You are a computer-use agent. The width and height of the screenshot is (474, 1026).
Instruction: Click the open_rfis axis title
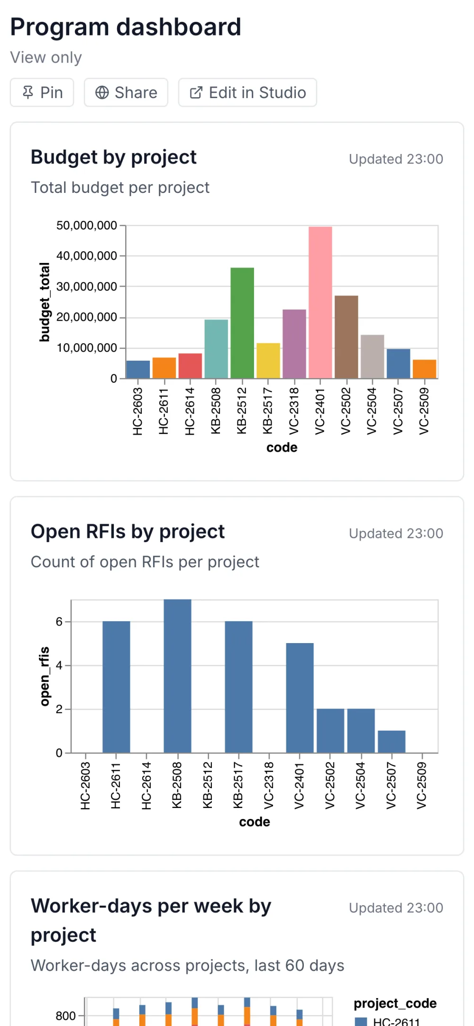click(45, 676)
